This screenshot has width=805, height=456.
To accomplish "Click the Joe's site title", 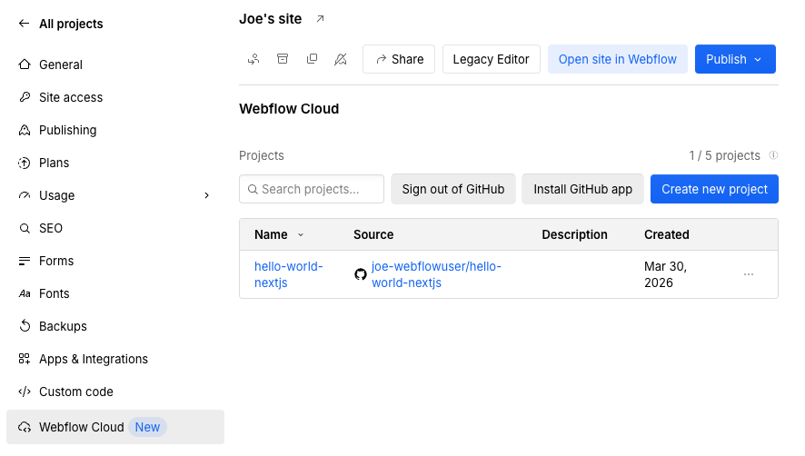I will pos(271,19).
